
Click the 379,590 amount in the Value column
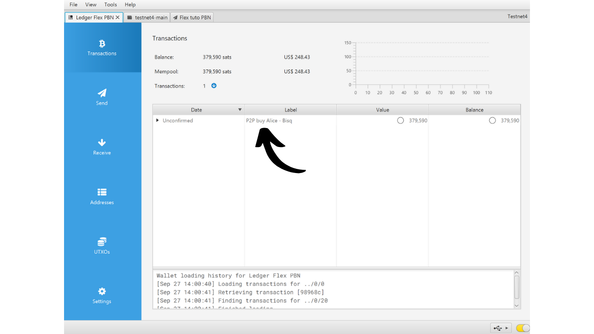[x=418, y=121]
